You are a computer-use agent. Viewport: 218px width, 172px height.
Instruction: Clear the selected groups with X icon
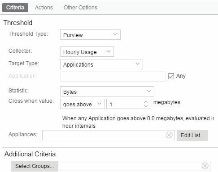click(x=205, y=166)
